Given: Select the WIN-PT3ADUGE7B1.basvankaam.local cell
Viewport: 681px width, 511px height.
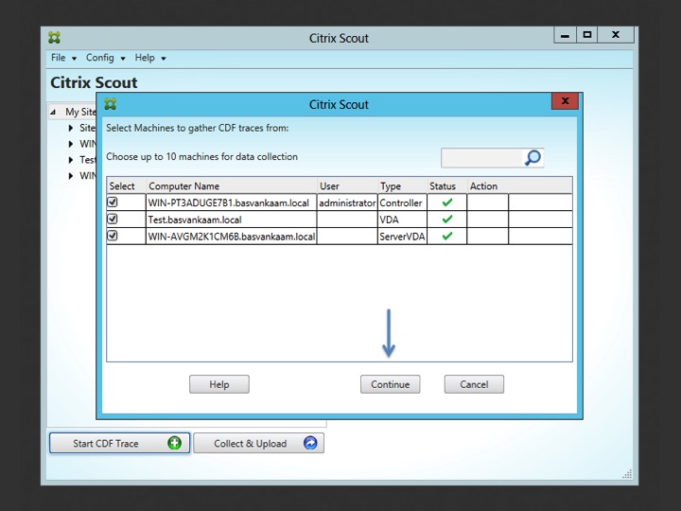Looking at the screenshot, I should tap(232, 203).
